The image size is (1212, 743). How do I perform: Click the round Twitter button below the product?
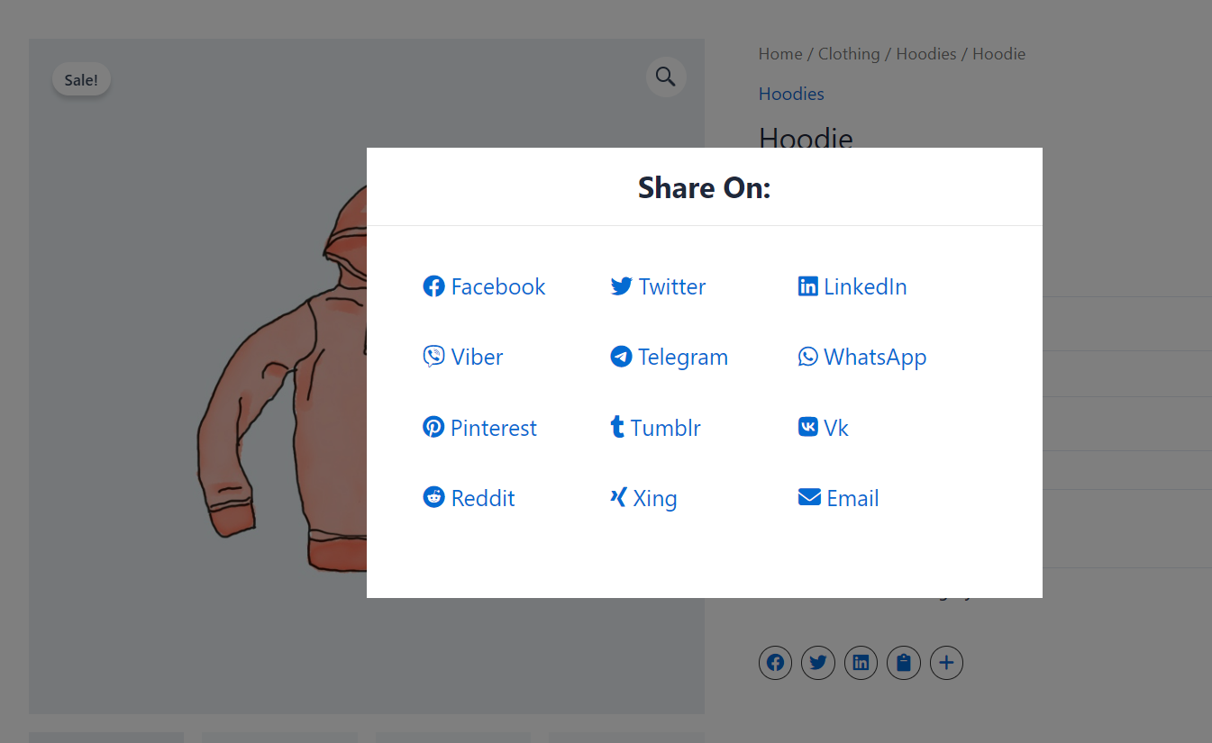point(818,664)
